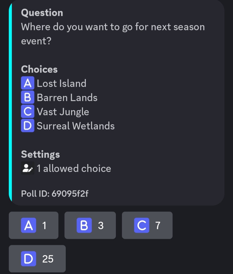Vote for option B button
The width and height of the screenshot is (233, 274).
[x=90, y=225]
